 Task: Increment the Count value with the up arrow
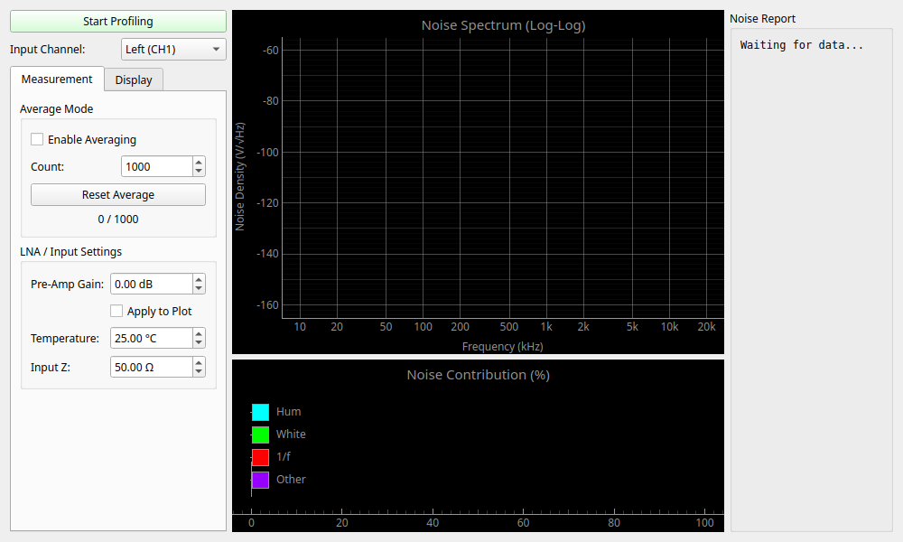pos(200,162)
